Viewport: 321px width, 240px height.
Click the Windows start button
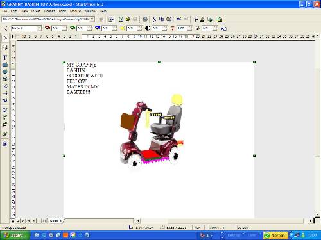[x=15, y=236]
